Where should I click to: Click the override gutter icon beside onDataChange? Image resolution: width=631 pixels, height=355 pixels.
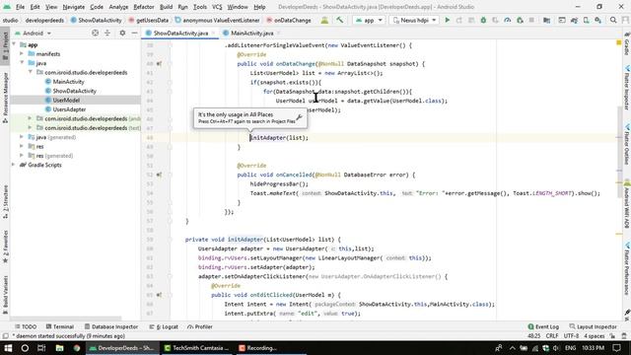(x=159, y=63)
